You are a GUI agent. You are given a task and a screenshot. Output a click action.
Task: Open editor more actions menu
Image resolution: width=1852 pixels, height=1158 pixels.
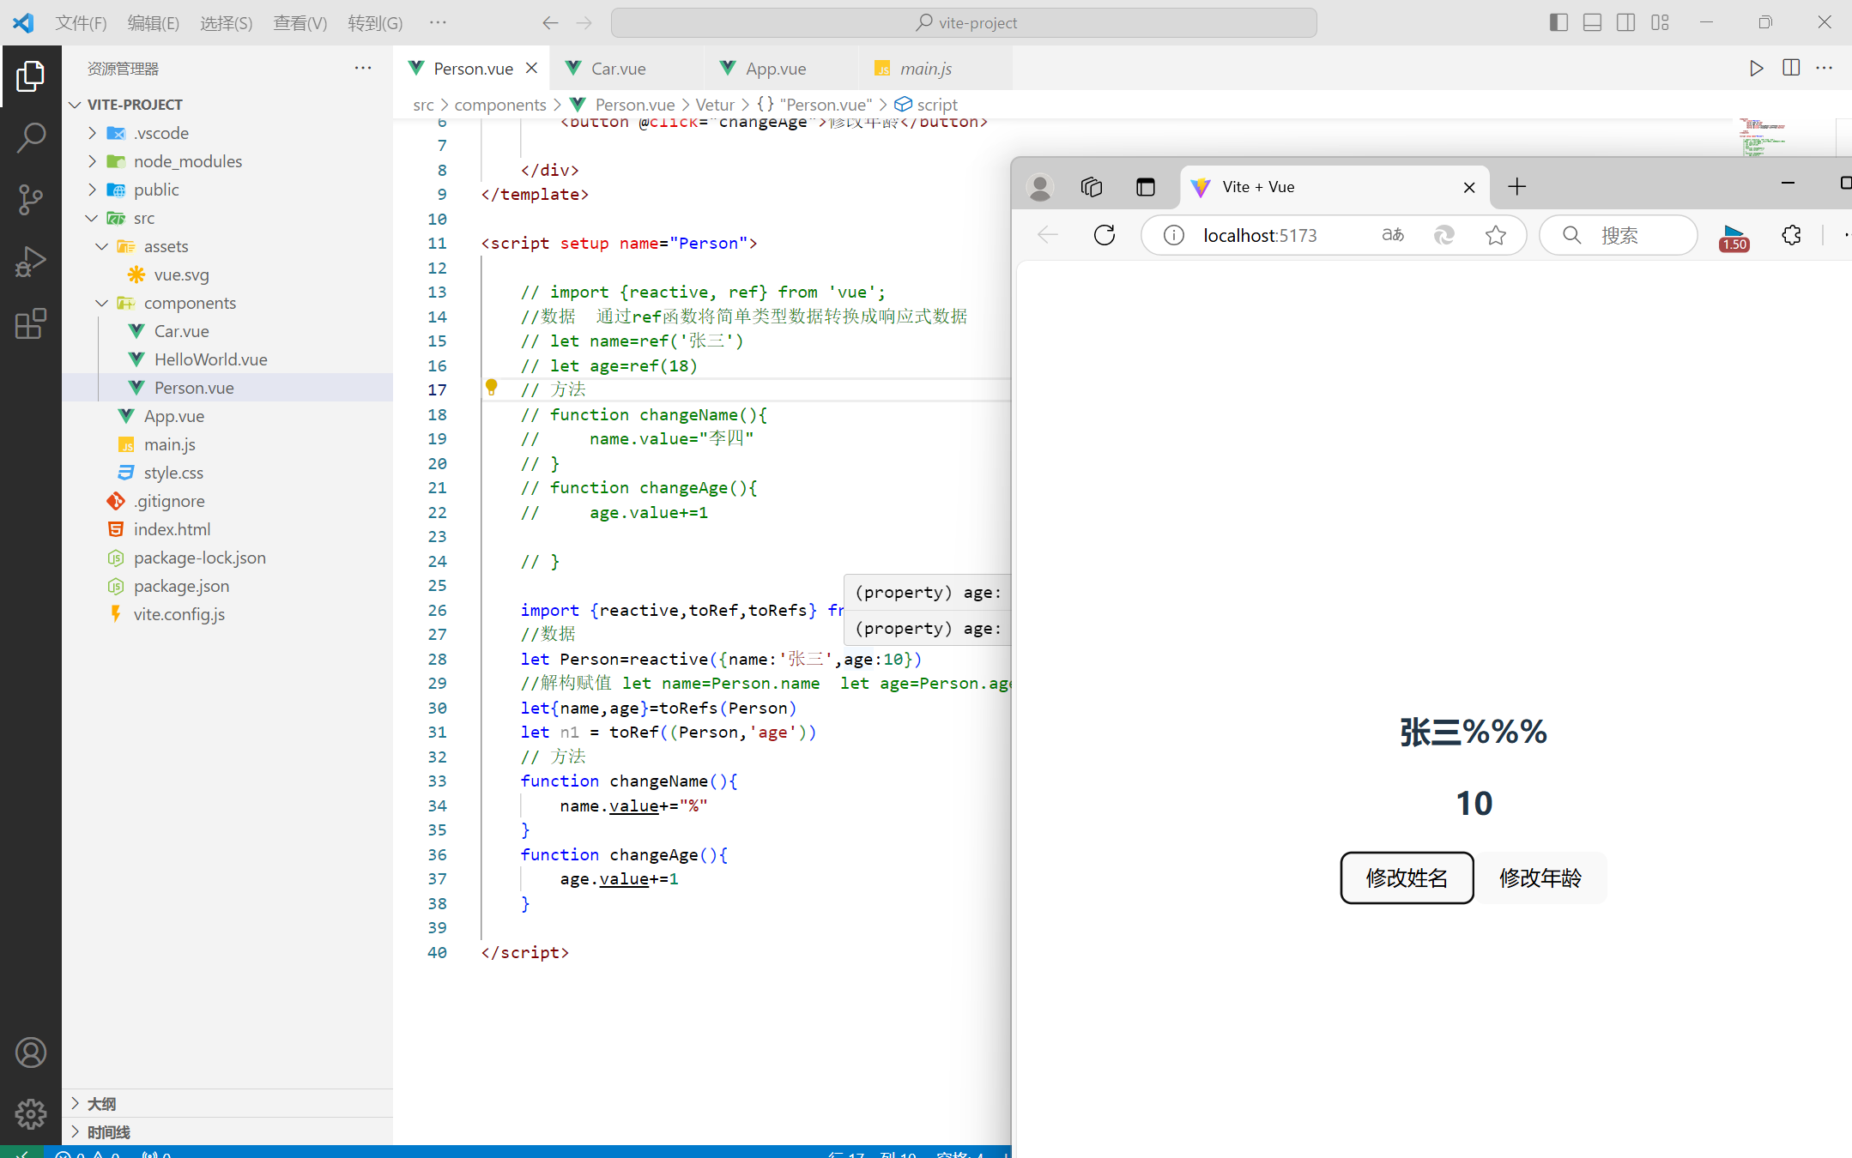(1825, 69)
